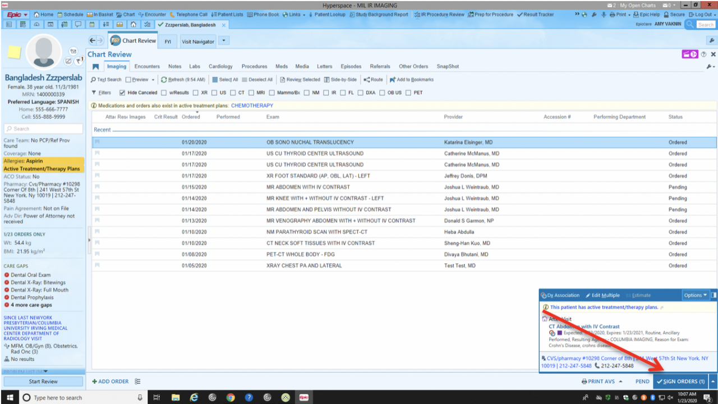
Task: Click the SIGN ORDERS (1) button
Action: (681, 382)
